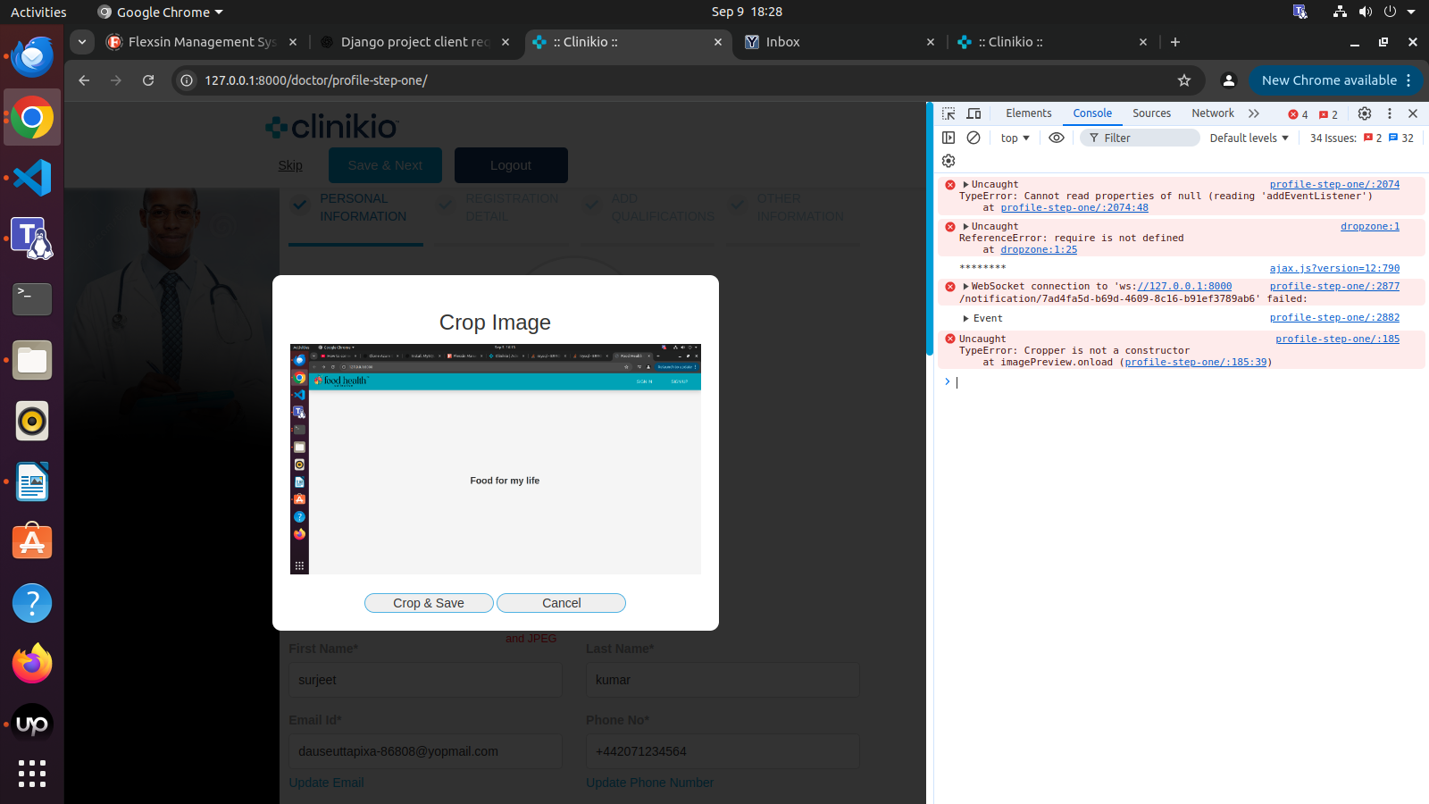The height and width of the screenshot is (804, 1429).
Task: Reload the page using the refresh icon
Action: coord(148,80)
